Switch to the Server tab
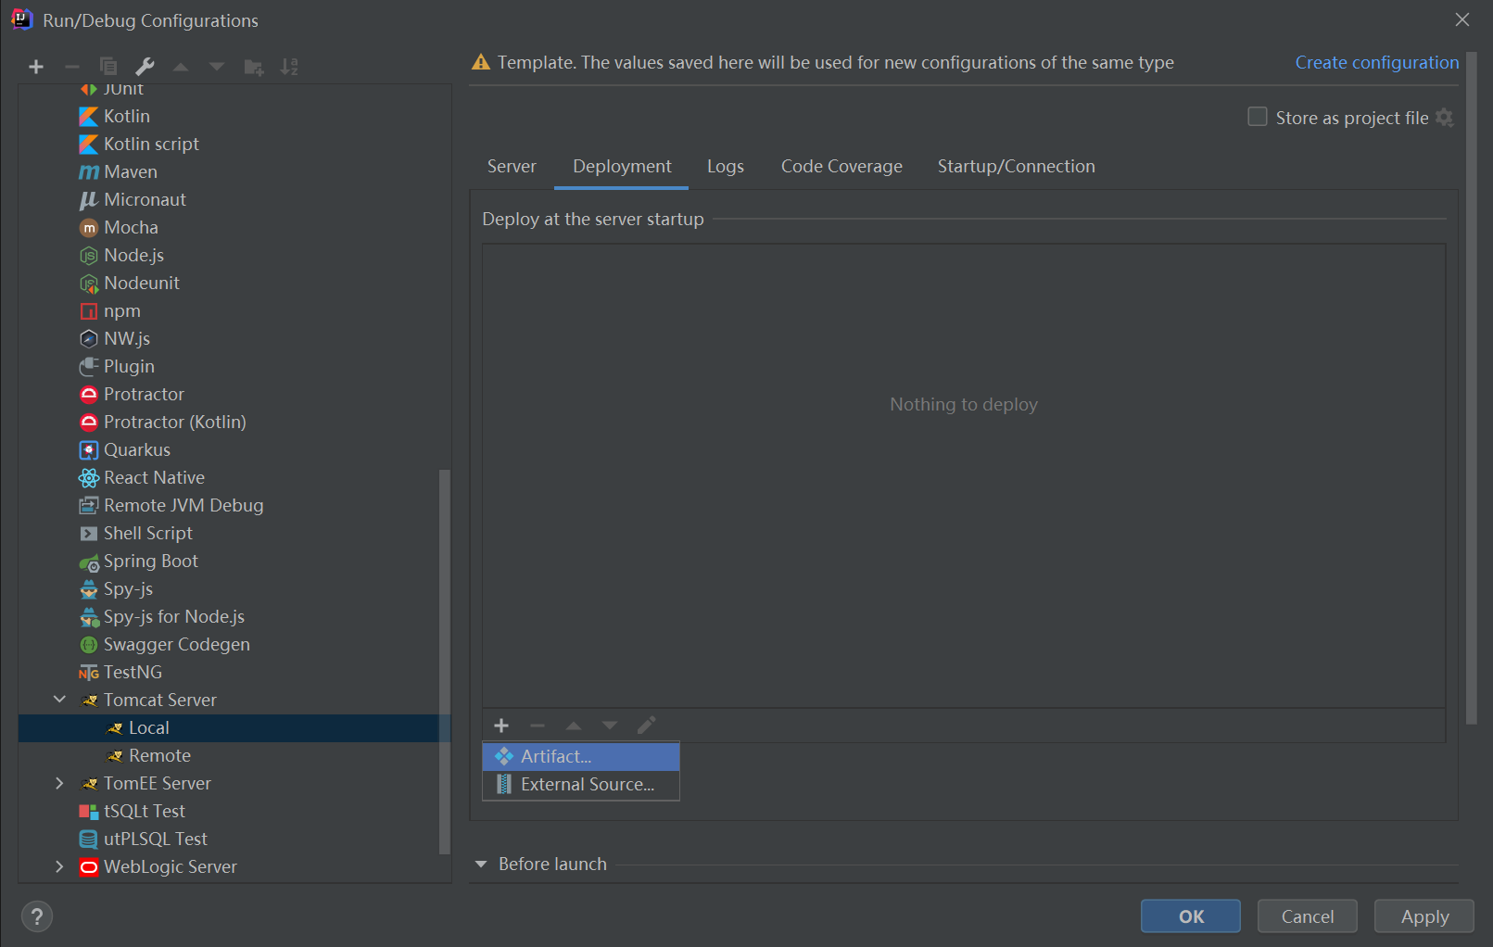Screen dimensions: 1493x947 [512, 167]
